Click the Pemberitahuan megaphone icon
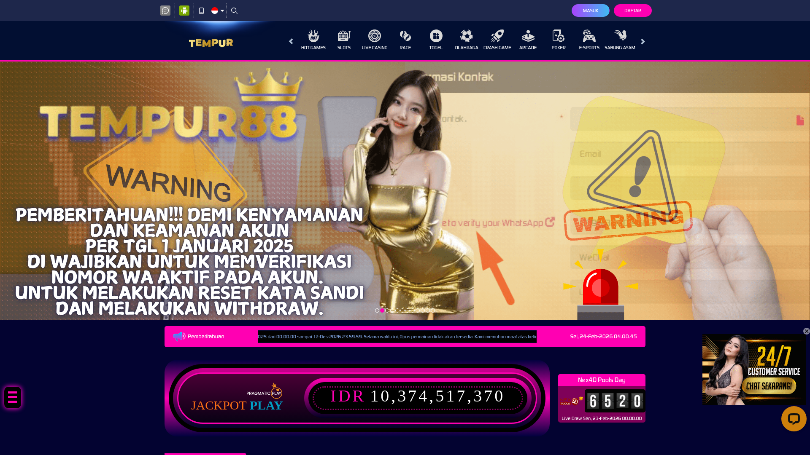Viewport: 810px width, 455px height. [x=179, y=336]
